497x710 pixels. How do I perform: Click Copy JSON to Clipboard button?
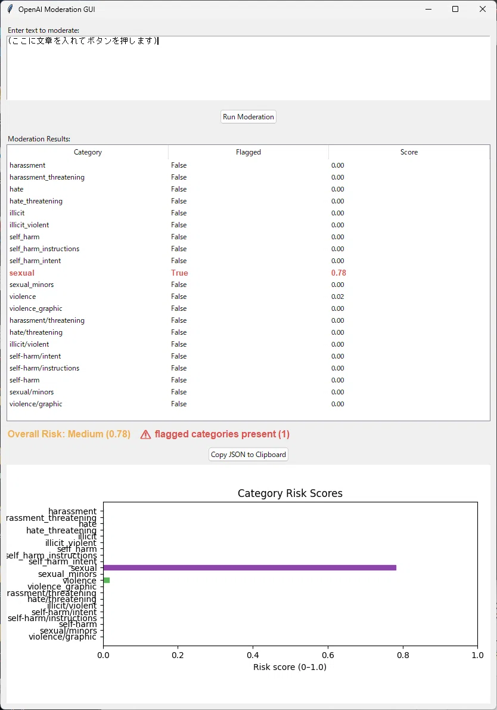(248, 455)
